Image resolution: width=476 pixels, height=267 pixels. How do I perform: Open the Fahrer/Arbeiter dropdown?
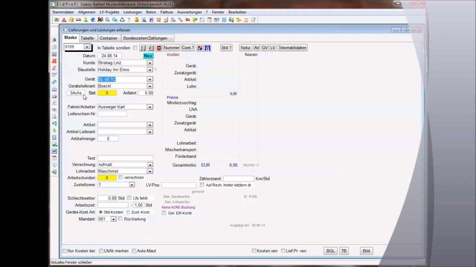point(149,107)
